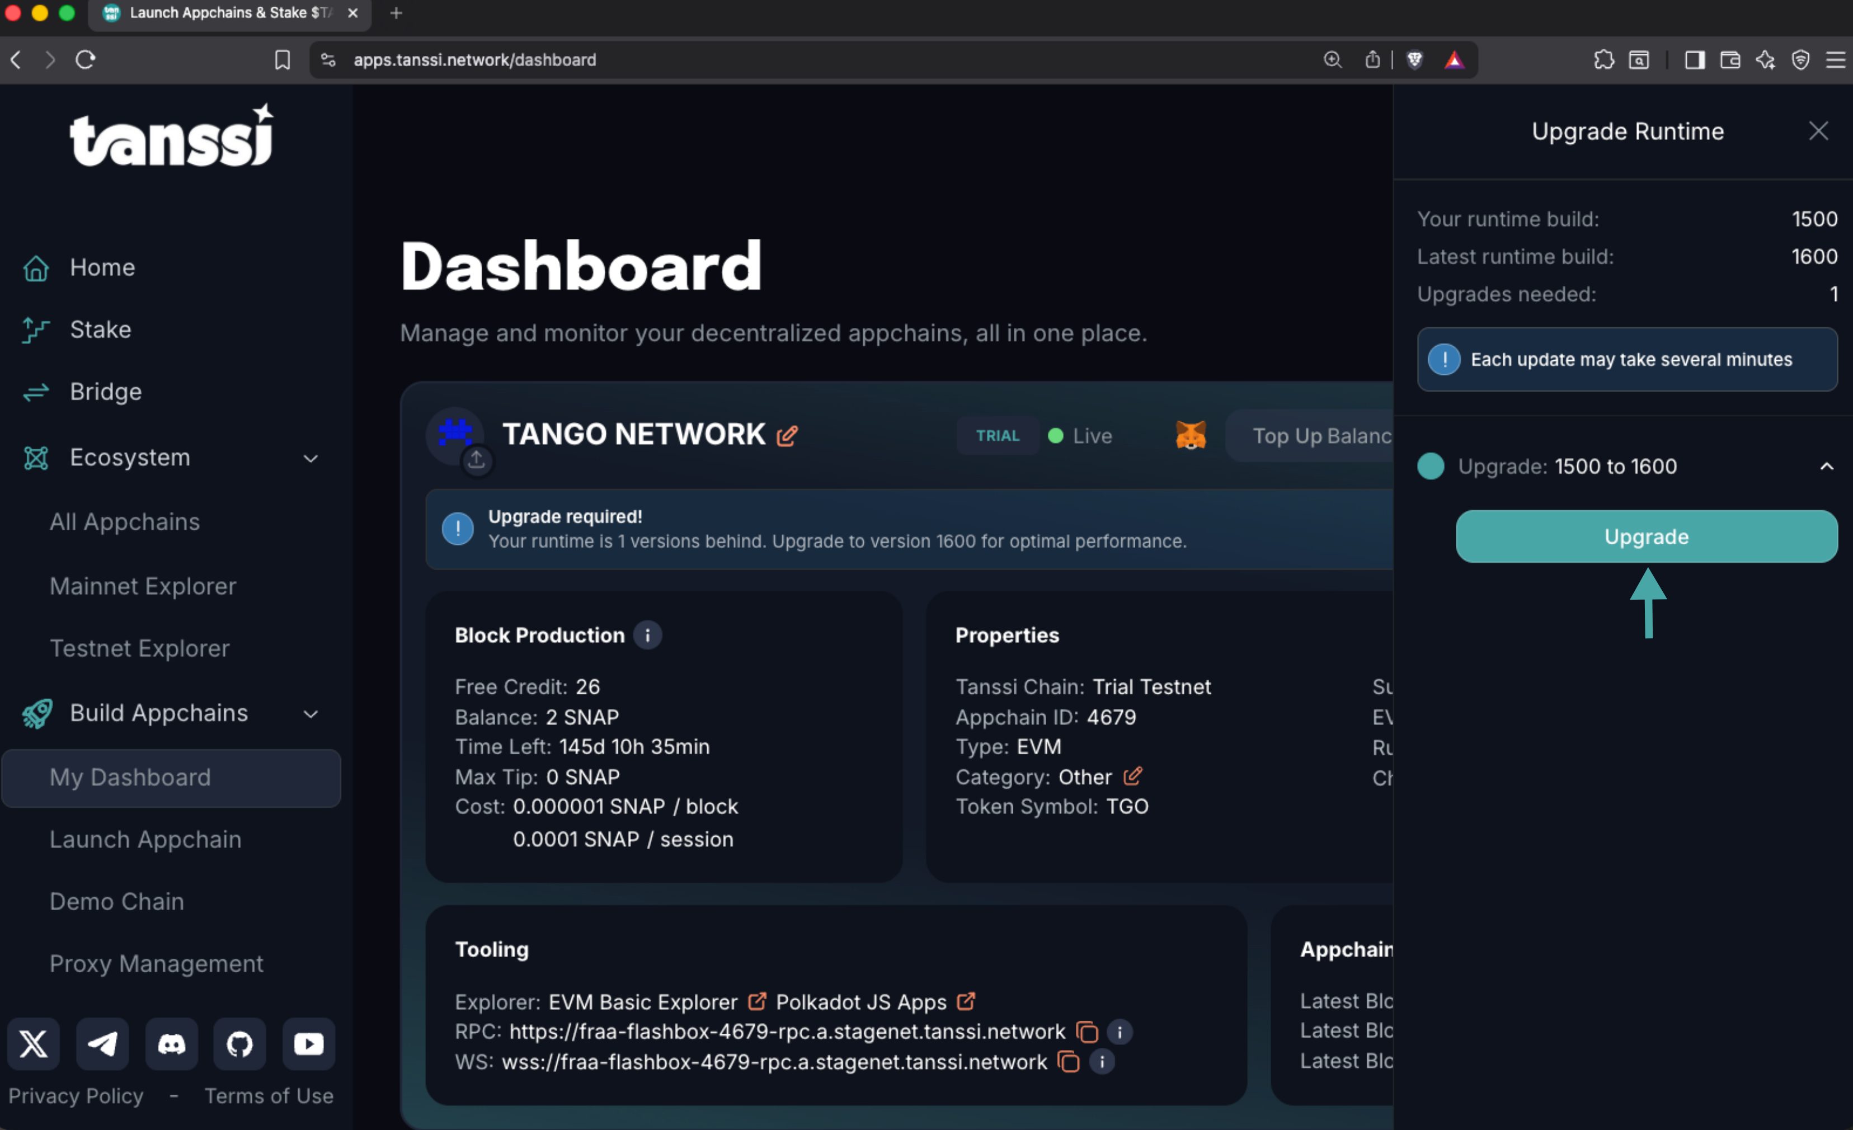Open the Telegram social link icon
1853x1130 pixels.
pyautogui.click(x=102, y=1043)
